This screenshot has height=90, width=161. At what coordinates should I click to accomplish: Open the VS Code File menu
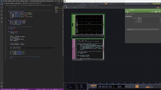pos(4,1)
